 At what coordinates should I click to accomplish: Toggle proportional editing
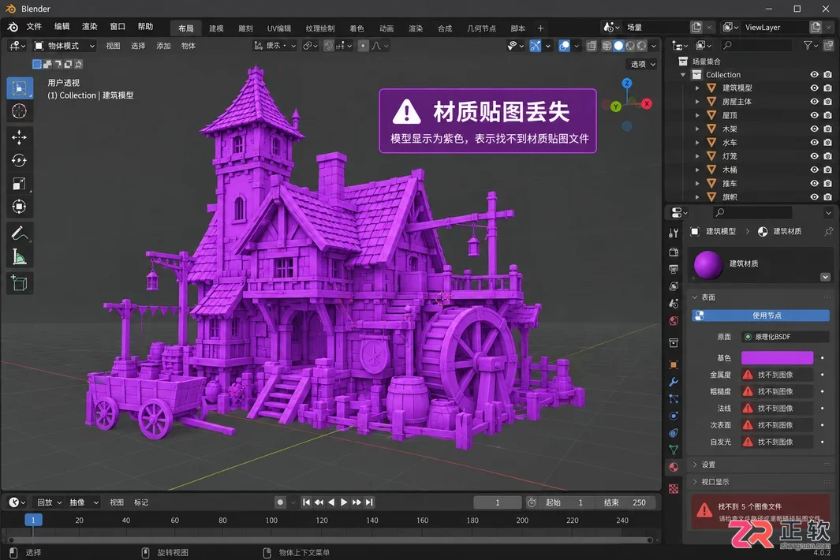(364, 46)
